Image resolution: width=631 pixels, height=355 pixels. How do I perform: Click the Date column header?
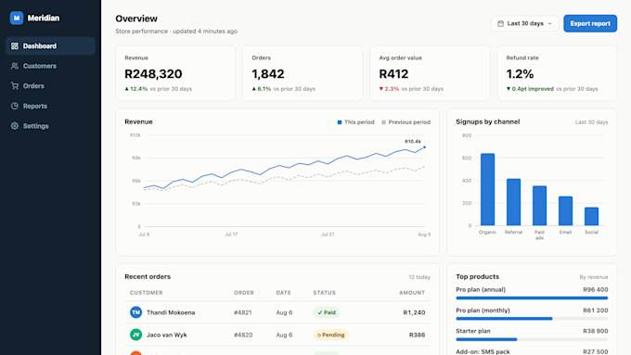pos(283,293)
